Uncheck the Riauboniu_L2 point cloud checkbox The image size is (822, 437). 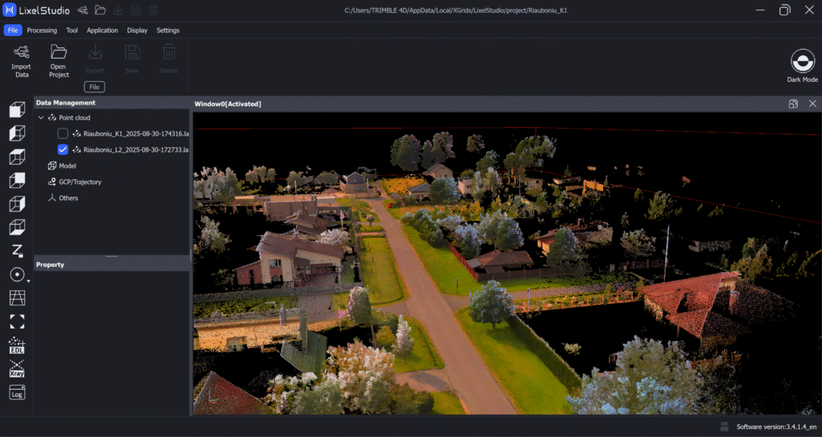[63, 149]
